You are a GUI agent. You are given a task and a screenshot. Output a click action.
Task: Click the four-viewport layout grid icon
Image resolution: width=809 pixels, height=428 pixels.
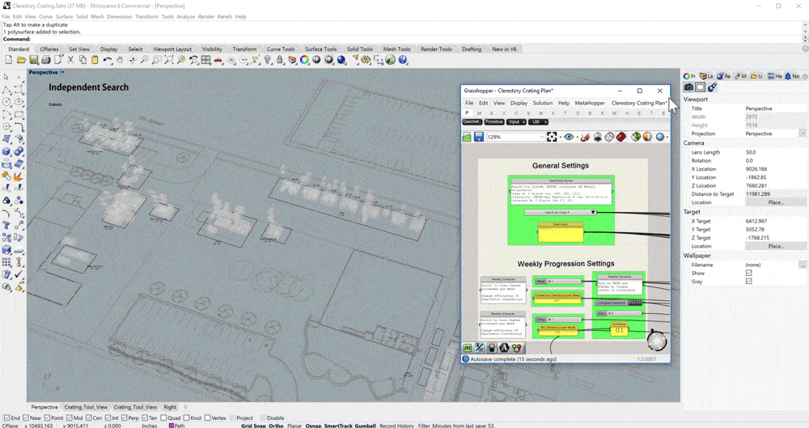[205, 60]
